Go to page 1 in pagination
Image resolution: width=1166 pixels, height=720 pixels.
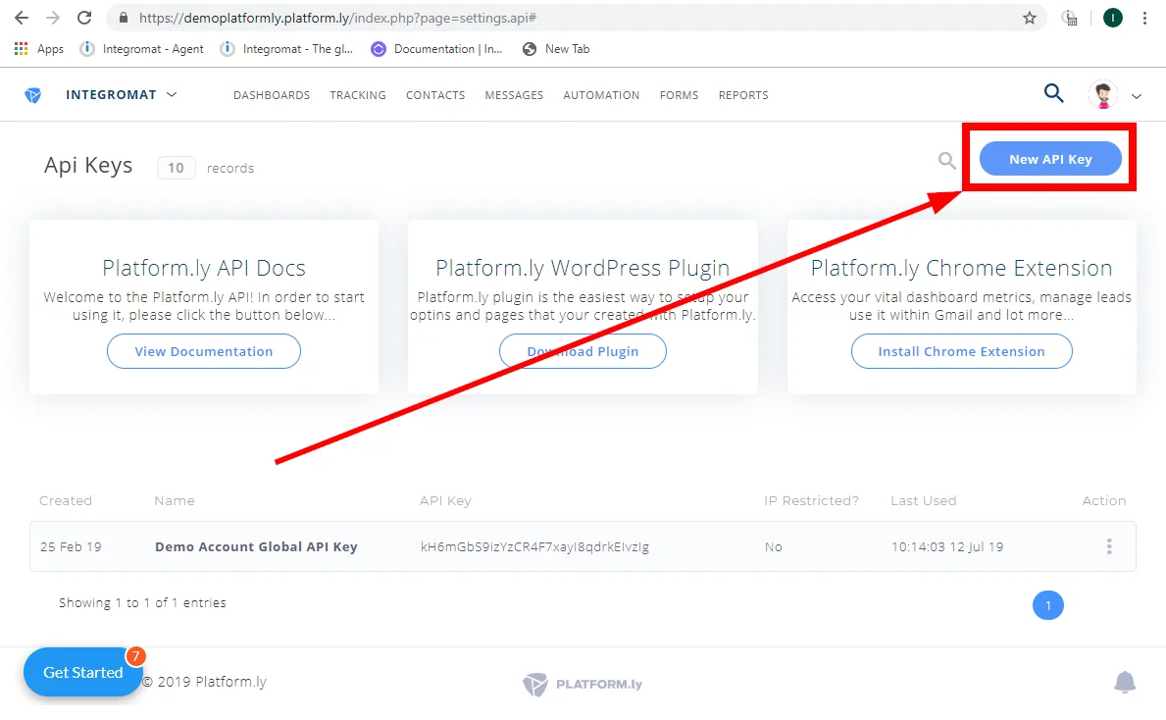click(1047, 605)
